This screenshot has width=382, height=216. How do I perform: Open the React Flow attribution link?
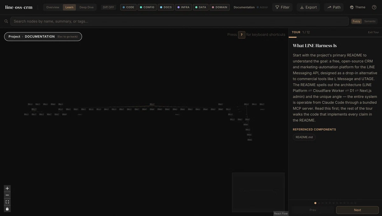coord(281,213)
